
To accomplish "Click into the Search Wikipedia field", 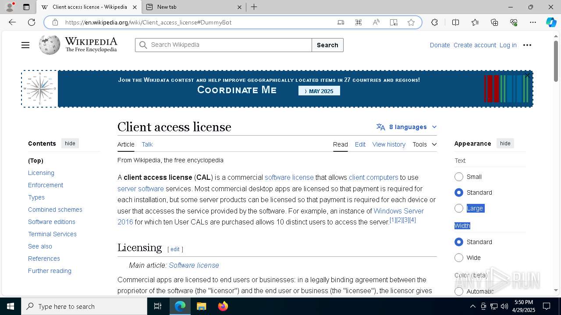I will (224, 45).
